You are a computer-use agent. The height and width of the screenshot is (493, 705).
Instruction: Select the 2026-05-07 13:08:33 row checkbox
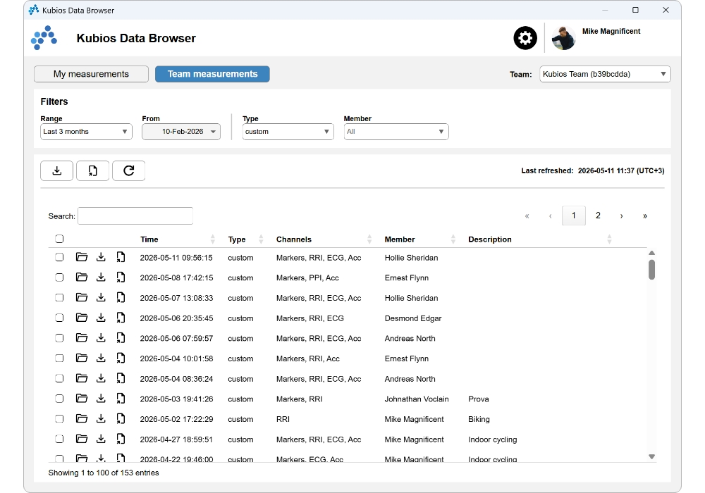tap(59, 298)
